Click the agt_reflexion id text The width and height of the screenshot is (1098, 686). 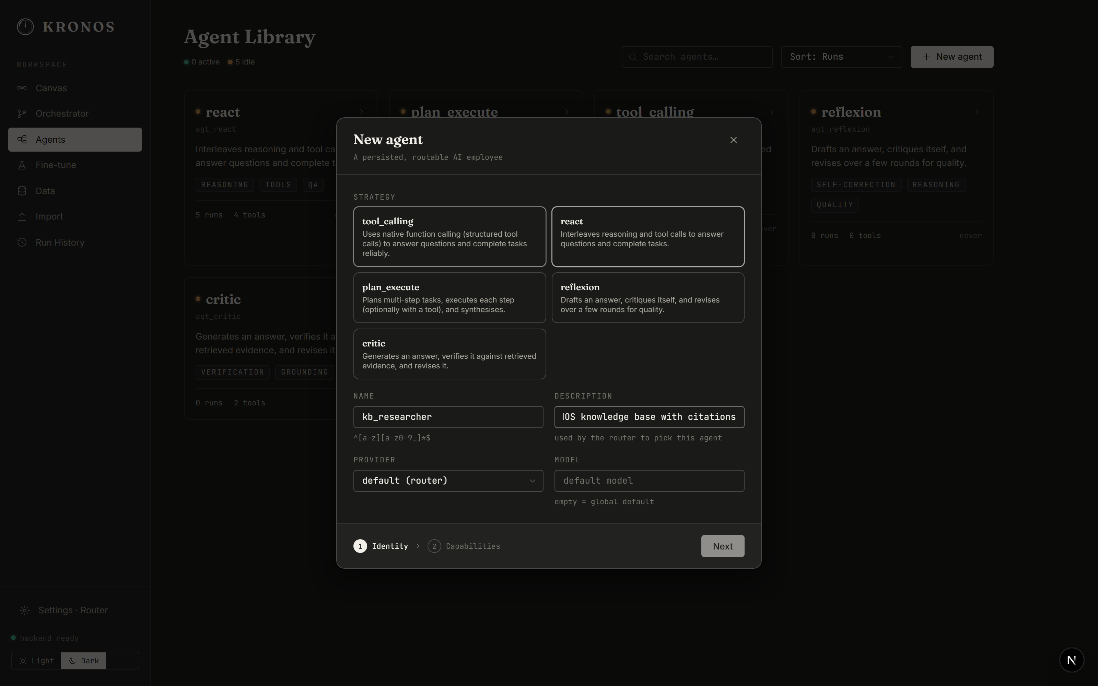(840, 129)
